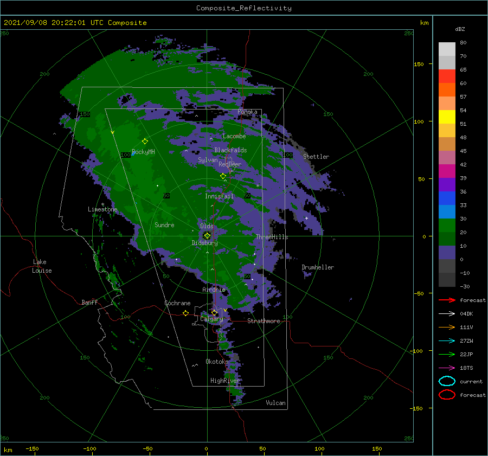Image resolution: width=488 pixels, height=456 pixels.
Task: Click the Limestone label
Action: point(102,209)
